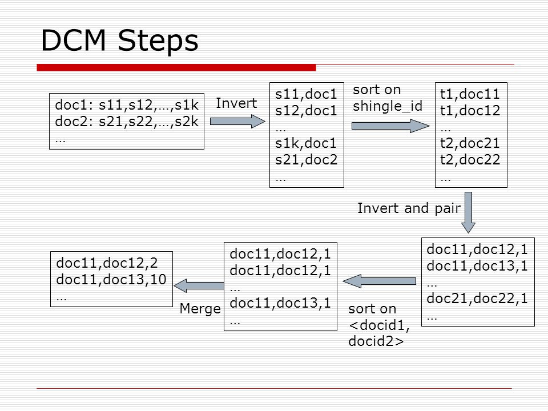The image size is (548, 411).
Task: Click the Invert and pair label
Action: tap(409, 208)
